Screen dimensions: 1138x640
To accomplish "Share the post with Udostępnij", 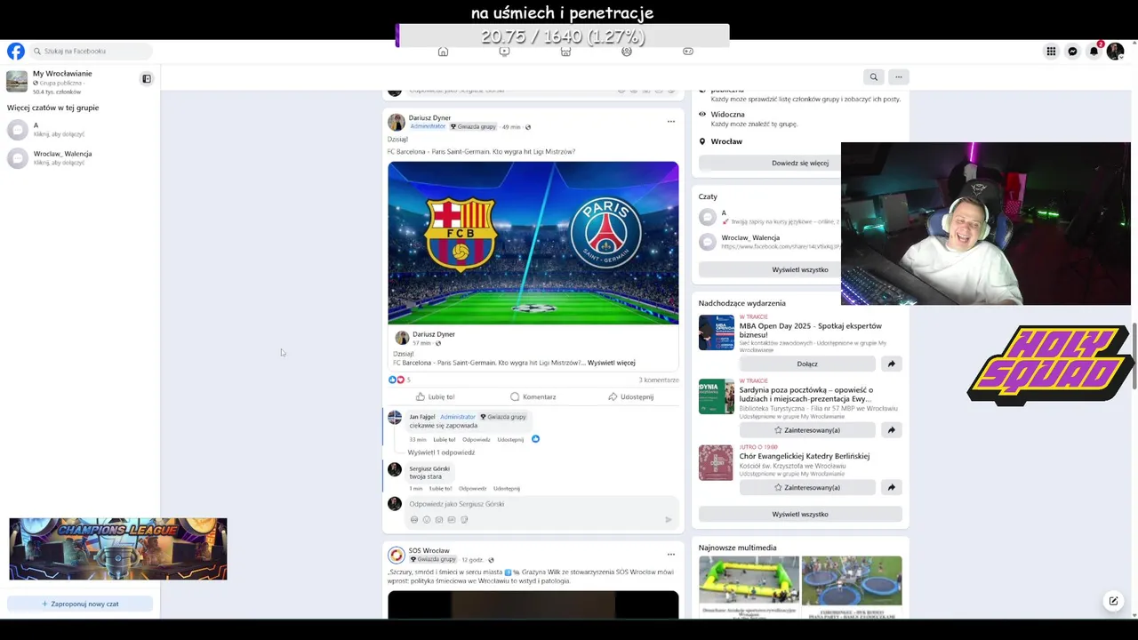I will (630, 396).
